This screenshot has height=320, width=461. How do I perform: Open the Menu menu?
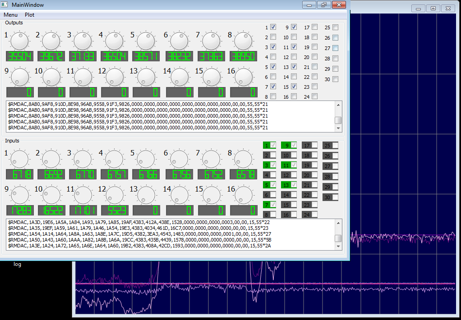pos(10,15)
